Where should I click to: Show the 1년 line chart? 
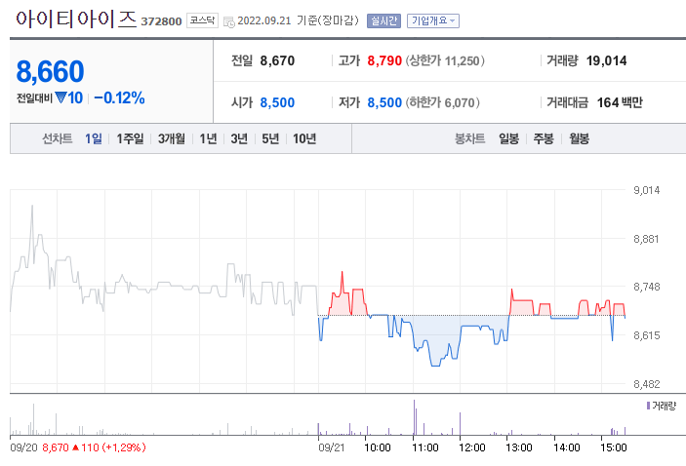pos(208,138)
